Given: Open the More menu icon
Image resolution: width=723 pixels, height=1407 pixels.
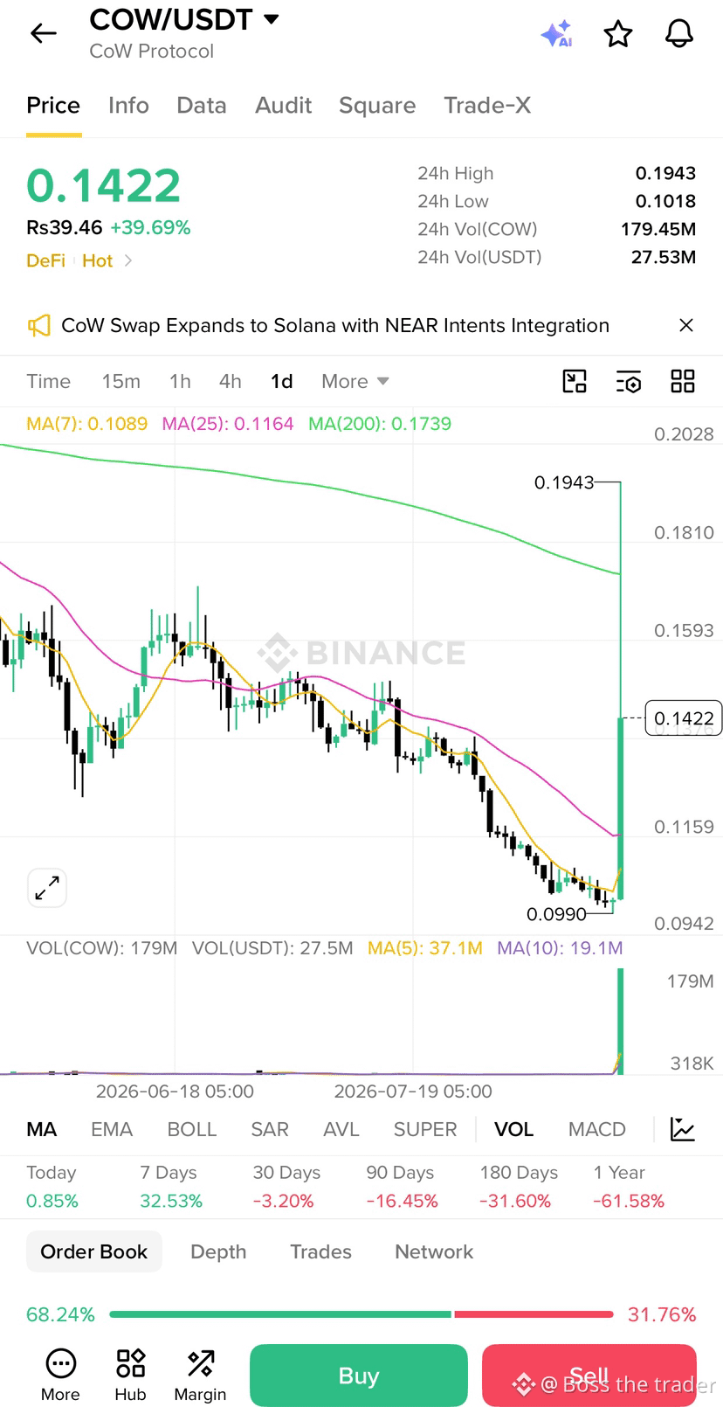Looking at the screenshot, I should click(60, 1376).
